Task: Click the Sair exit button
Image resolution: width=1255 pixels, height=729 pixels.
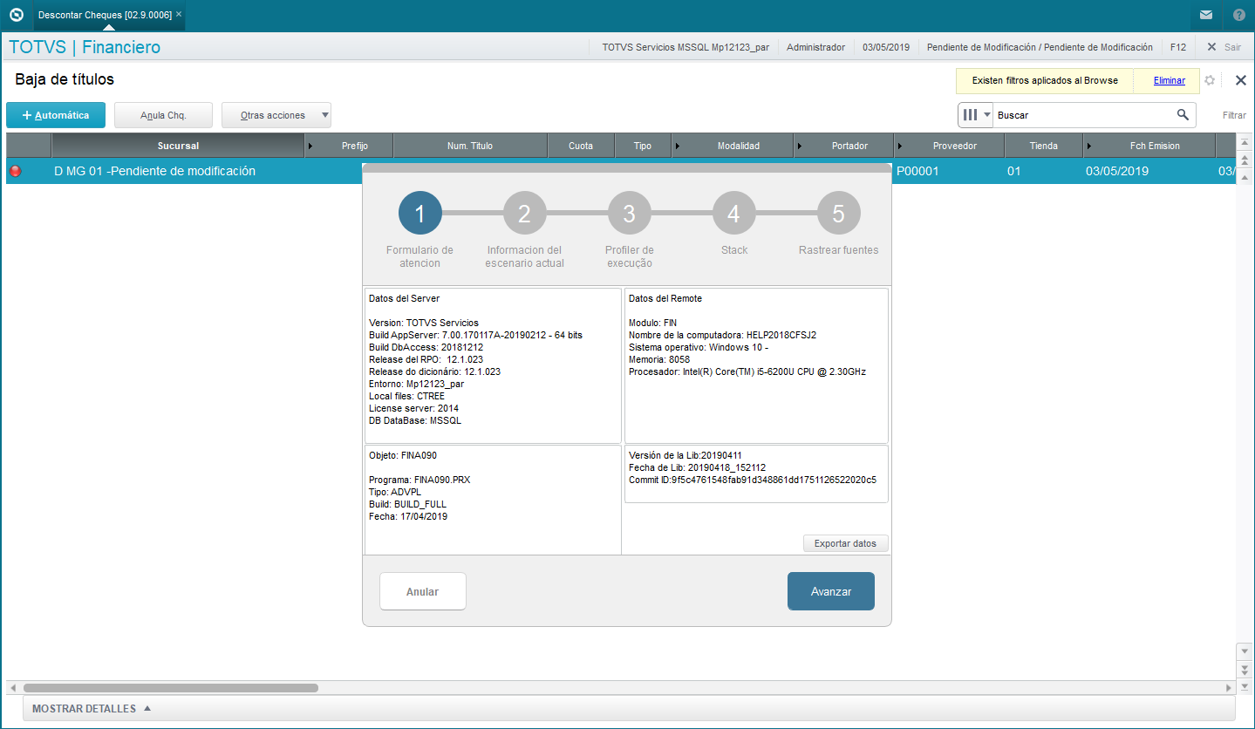Action: [x=1224, y=47]
